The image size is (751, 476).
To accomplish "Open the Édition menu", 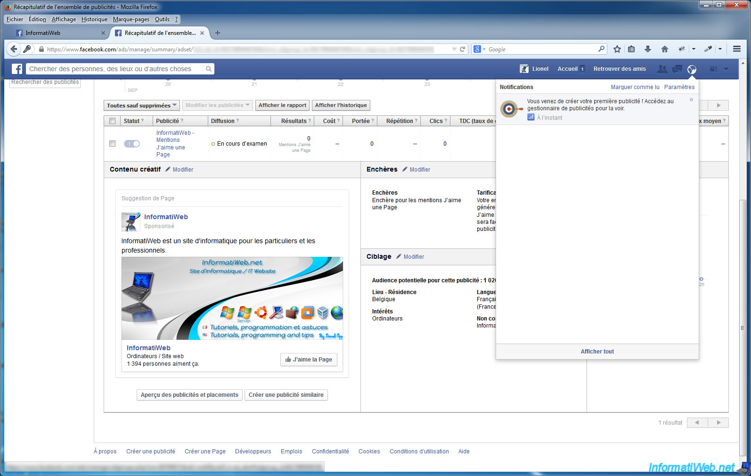I will click(x=37, y=19).
